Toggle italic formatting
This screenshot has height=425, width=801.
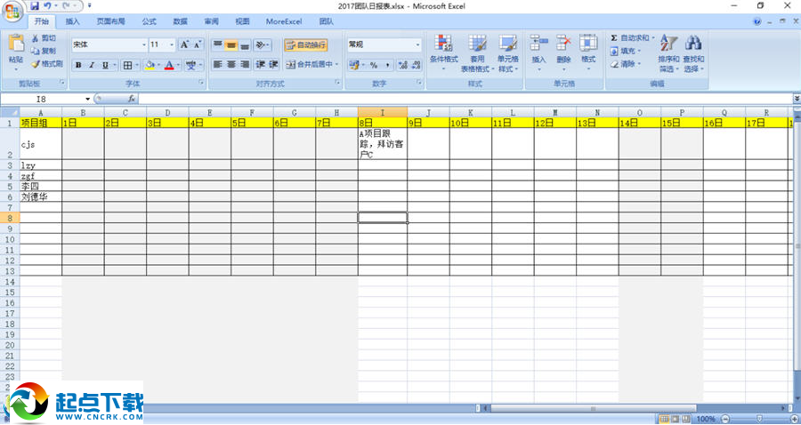92,65
